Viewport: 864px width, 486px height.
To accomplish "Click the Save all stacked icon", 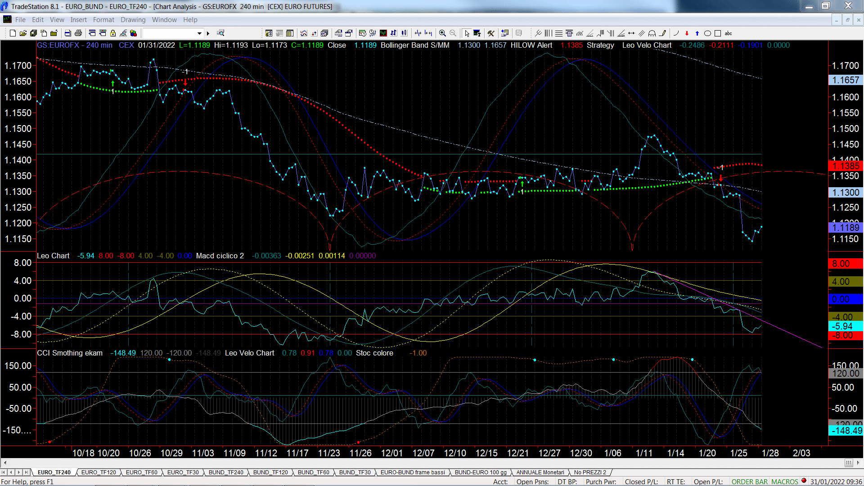I will point(33,33).
